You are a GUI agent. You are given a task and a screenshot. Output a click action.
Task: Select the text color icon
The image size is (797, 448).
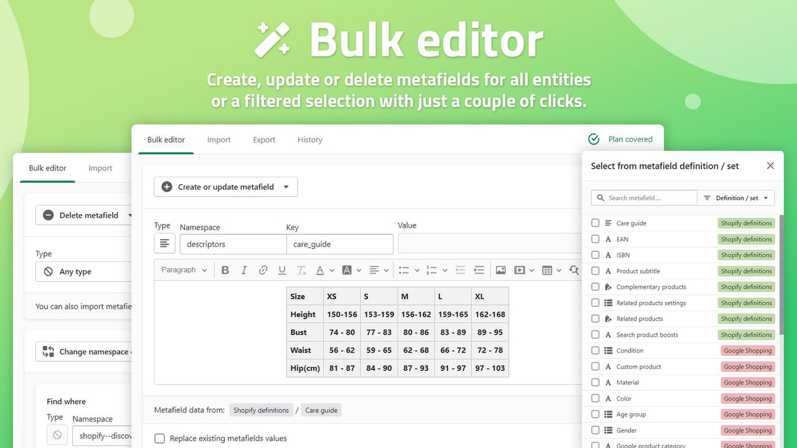[x=320, y=270]
